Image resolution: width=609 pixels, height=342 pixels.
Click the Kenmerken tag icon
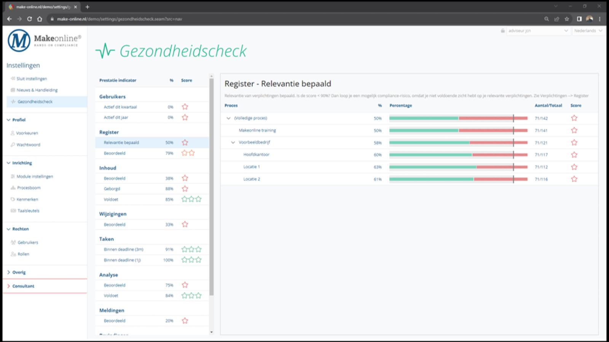(x=13, y=199)
